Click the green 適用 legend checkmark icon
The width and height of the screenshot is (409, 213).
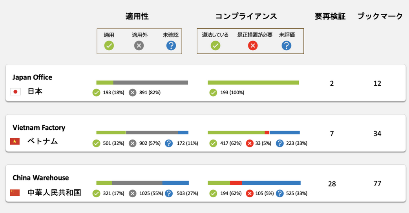click(x=109, y=46)
